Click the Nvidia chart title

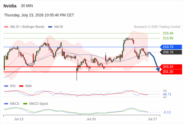click(10, 6)
